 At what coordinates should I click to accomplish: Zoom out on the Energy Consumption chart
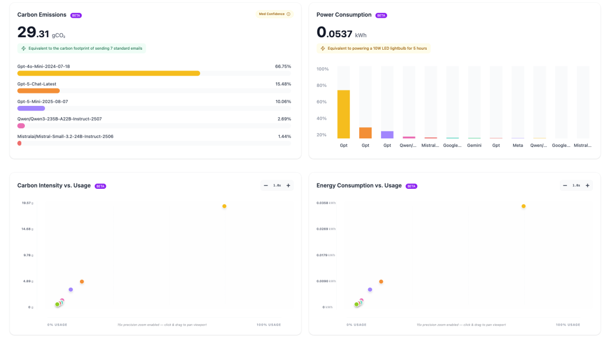pyautogui.click(x=565, y=185)
